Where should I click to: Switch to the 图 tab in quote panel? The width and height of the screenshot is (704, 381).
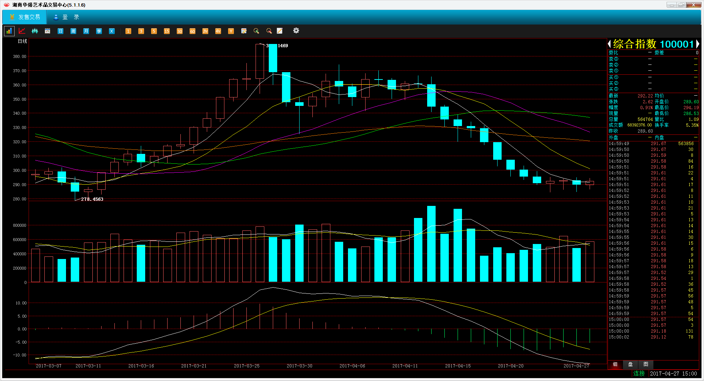coord(646,365)
